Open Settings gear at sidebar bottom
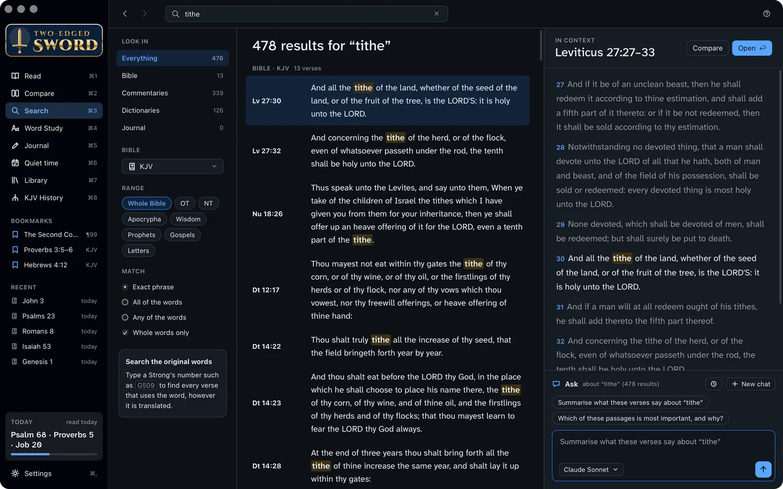Image resolution: width=783 pixels, height=489 pixels. coord(15,473)
